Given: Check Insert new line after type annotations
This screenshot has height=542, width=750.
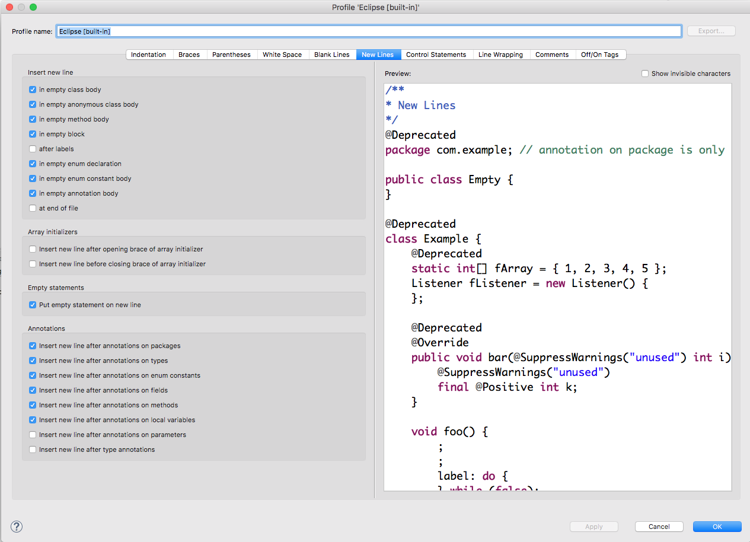Looking at the screenshot, I should click(33, 449).
